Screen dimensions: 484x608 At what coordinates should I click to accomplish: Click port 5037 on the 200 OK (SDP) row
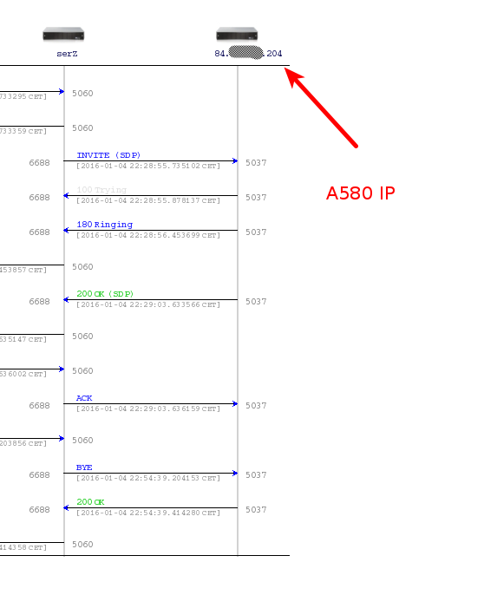pos(256,302)
